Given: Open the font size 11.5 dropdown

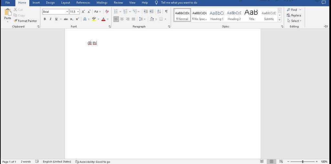Looking at the screenshot, I should coord(78,12).
